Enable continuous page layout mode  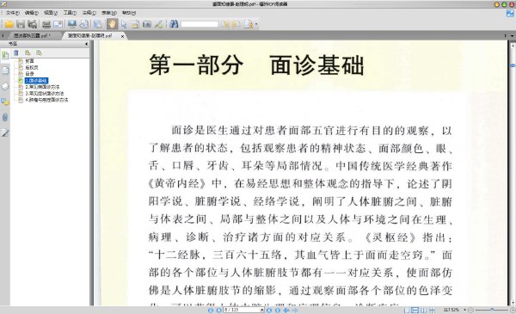(x=415, y=310)
